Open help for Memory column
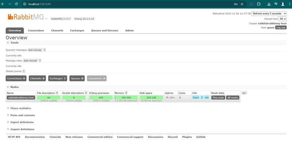292x145 pixels. pyautogui.click(x=126, y=93)
